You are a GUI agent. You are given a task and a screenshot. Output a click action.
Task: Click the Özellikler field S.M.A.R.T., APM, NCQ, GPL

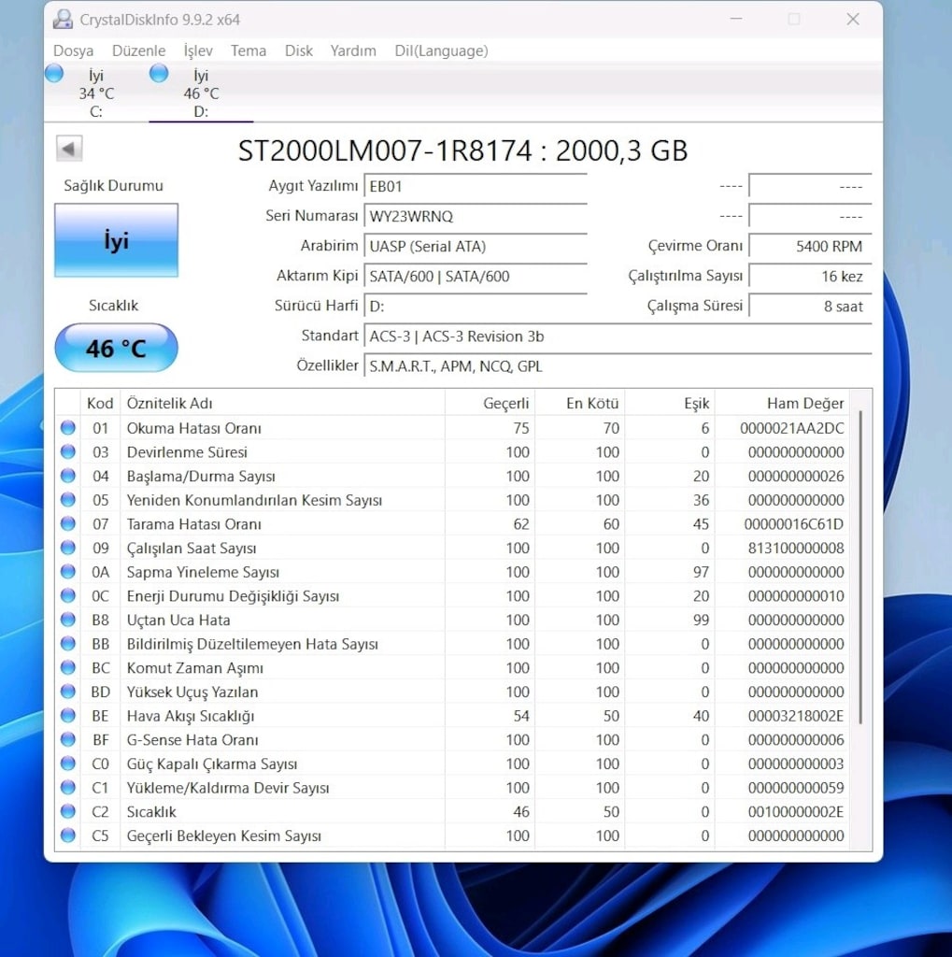618,366
